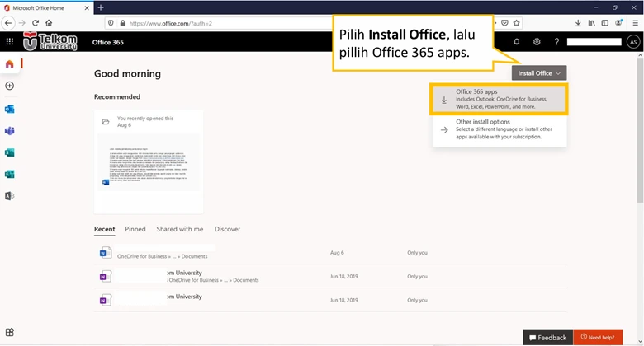
Task: Switch to the Discover tab
Action: [x=227, y=229]
